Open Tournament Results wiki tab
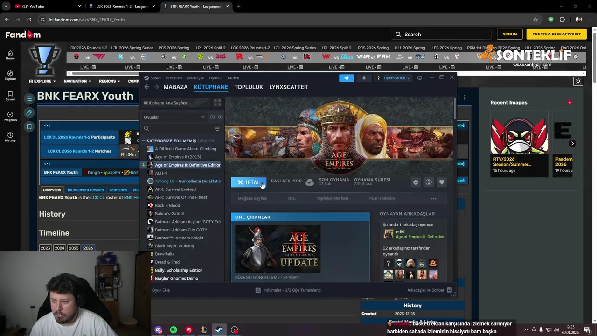Image resolution: width=597 pixels, height=336 pixels. (85, 190)
